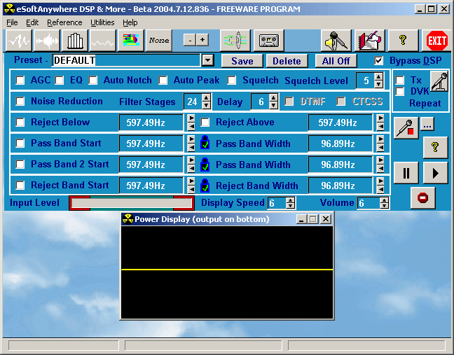Open the Utilities menu
This screenshot has width=454, height=355.
click(102, 22)
